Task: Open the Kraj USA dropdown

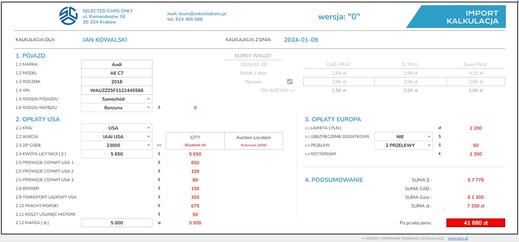Action: [148, 128]
